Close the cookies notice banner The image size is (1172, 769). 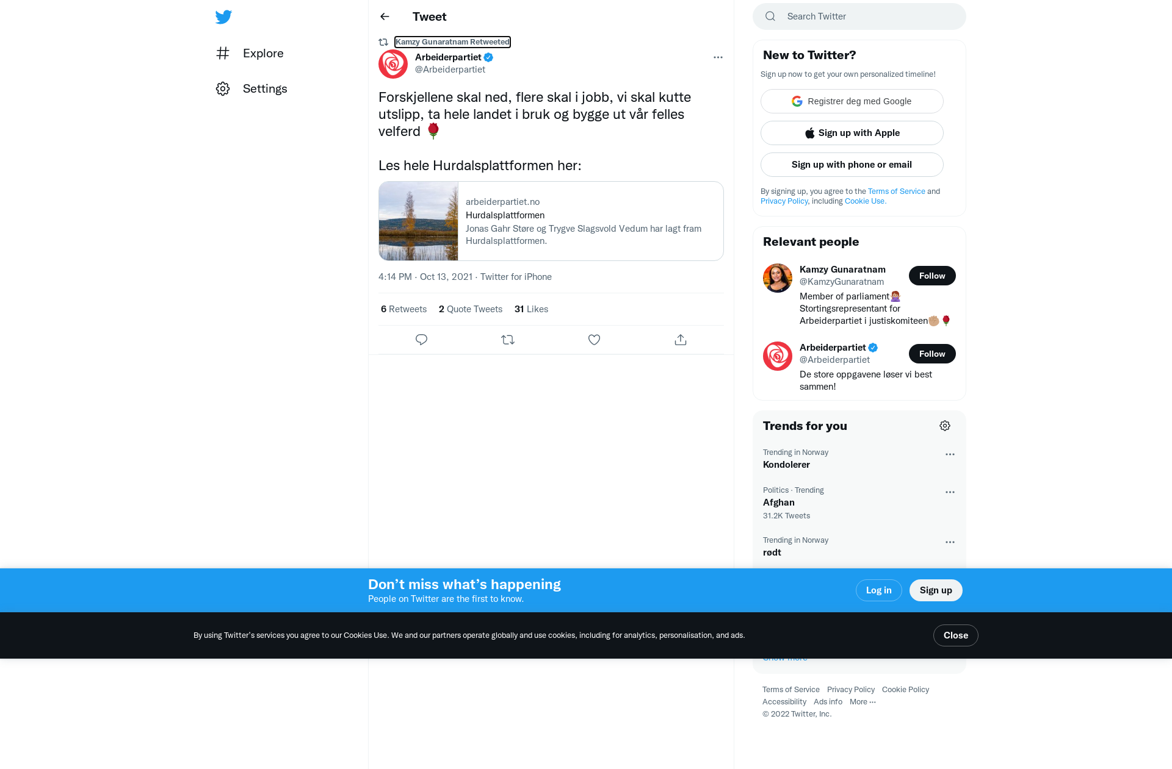tap(956, 635)
